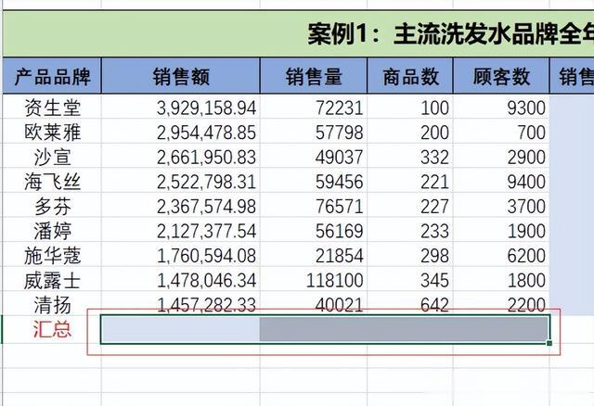Viewport: 594px width, 406px height.
Task: Select brand cell 清扬
Action: coord(52,305)
